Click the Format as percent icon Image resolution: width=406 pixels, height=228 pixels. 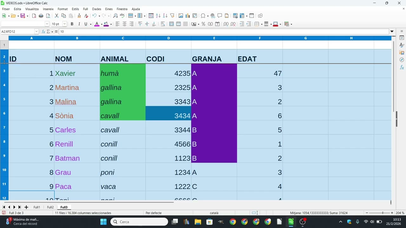point(203,24)
